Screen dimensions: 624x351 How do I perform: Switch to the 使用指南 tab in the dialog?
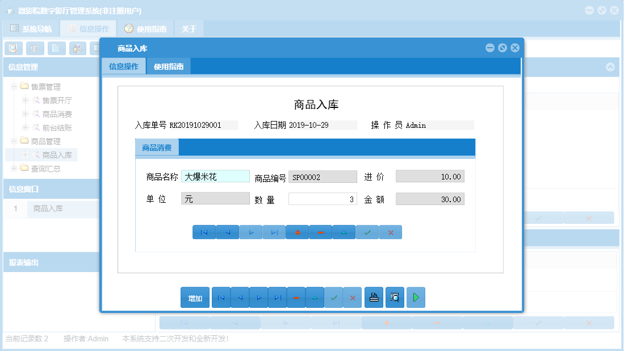[x=168, y=66]
